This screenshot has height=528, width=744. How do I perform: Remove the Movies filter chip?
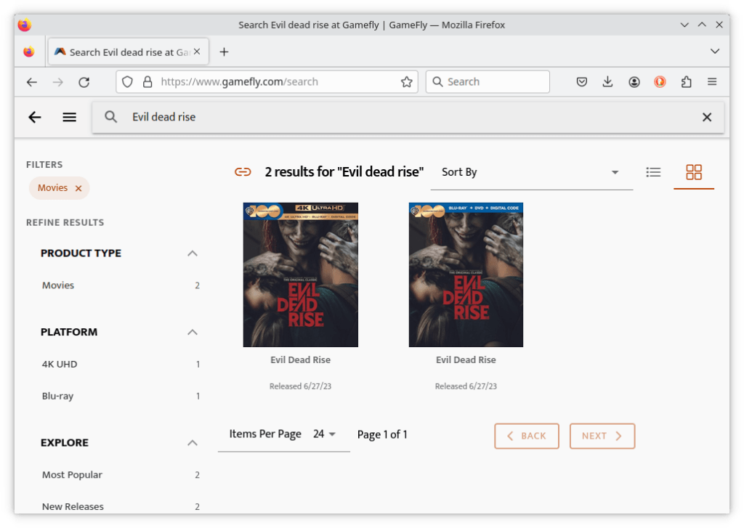pyautogui.click(x=78, y=188)
